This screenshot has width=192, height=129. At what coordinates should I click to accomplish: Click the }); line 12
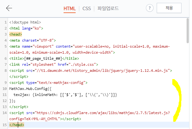pyautogui.click(x=12, y=101)
